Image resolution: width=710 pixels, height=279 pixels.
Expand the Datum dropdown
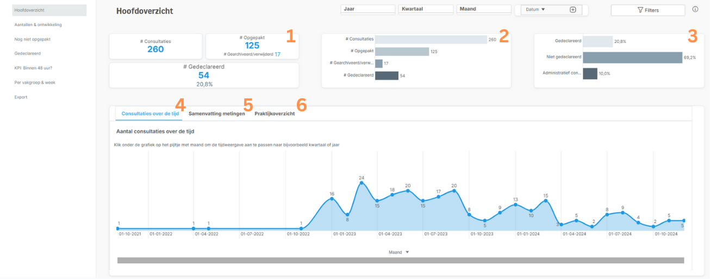coord(535,10)
